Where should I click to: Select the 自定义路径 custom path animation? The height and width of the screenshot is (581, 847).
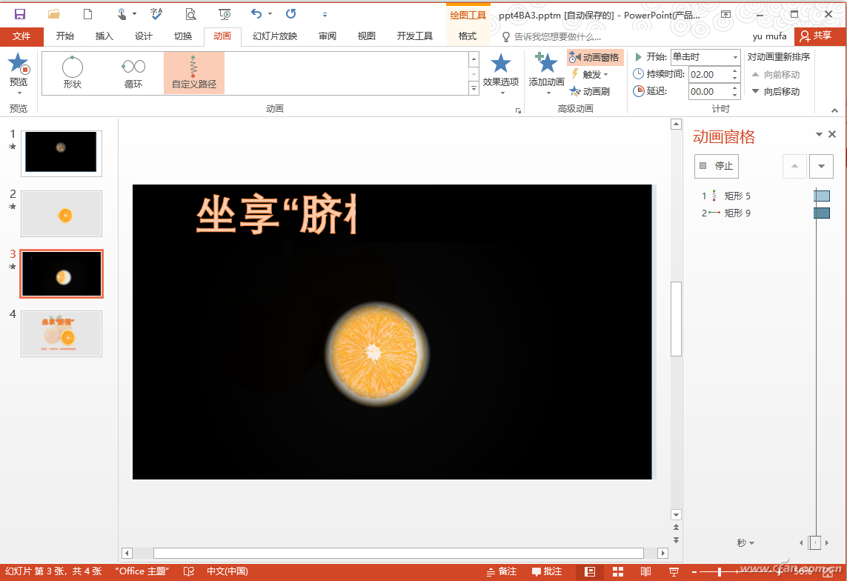(193, 73)
